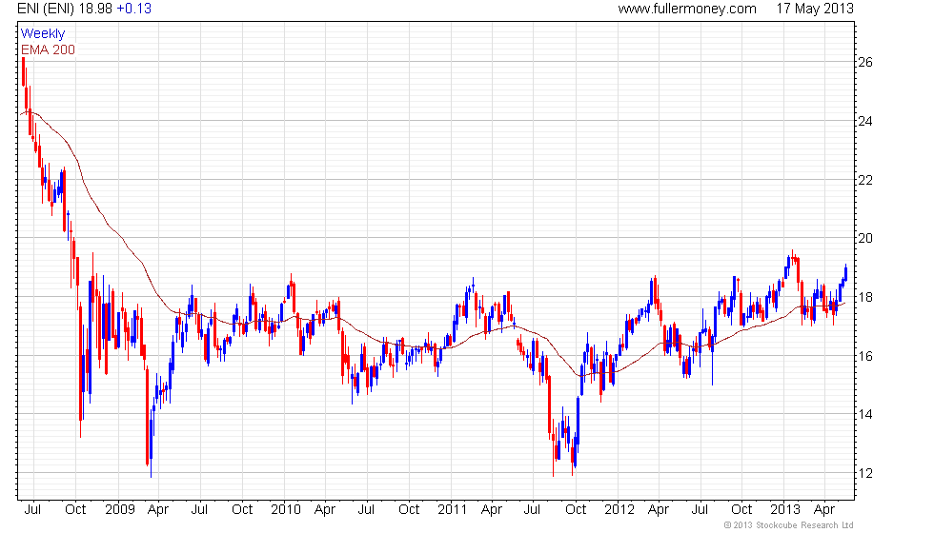Viewport: 934px width, 533px height.
Task: Click the 14 price axis label
Action: tap(865, 414)
